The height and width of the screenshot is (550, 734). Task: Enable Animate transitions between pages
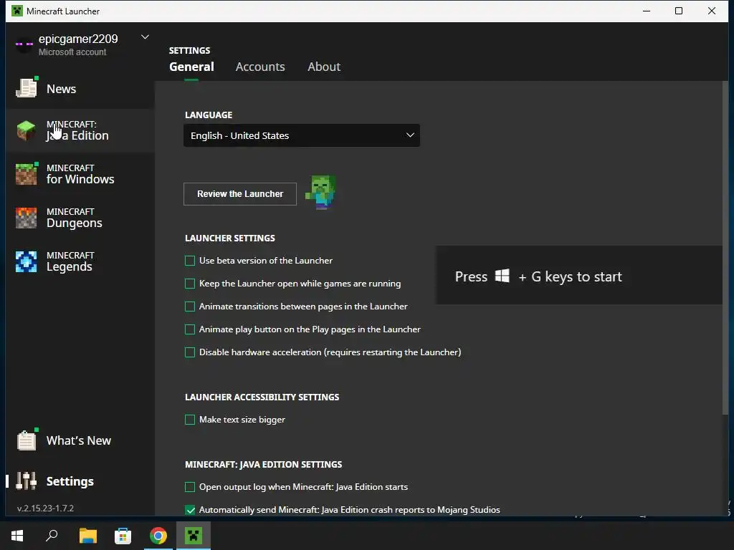tap(190, 307)
